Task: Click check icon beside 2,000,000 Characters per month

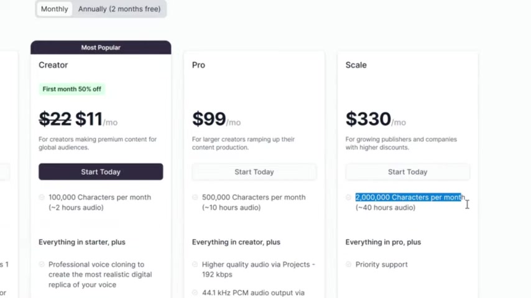Action: click(x=348, y=197)
